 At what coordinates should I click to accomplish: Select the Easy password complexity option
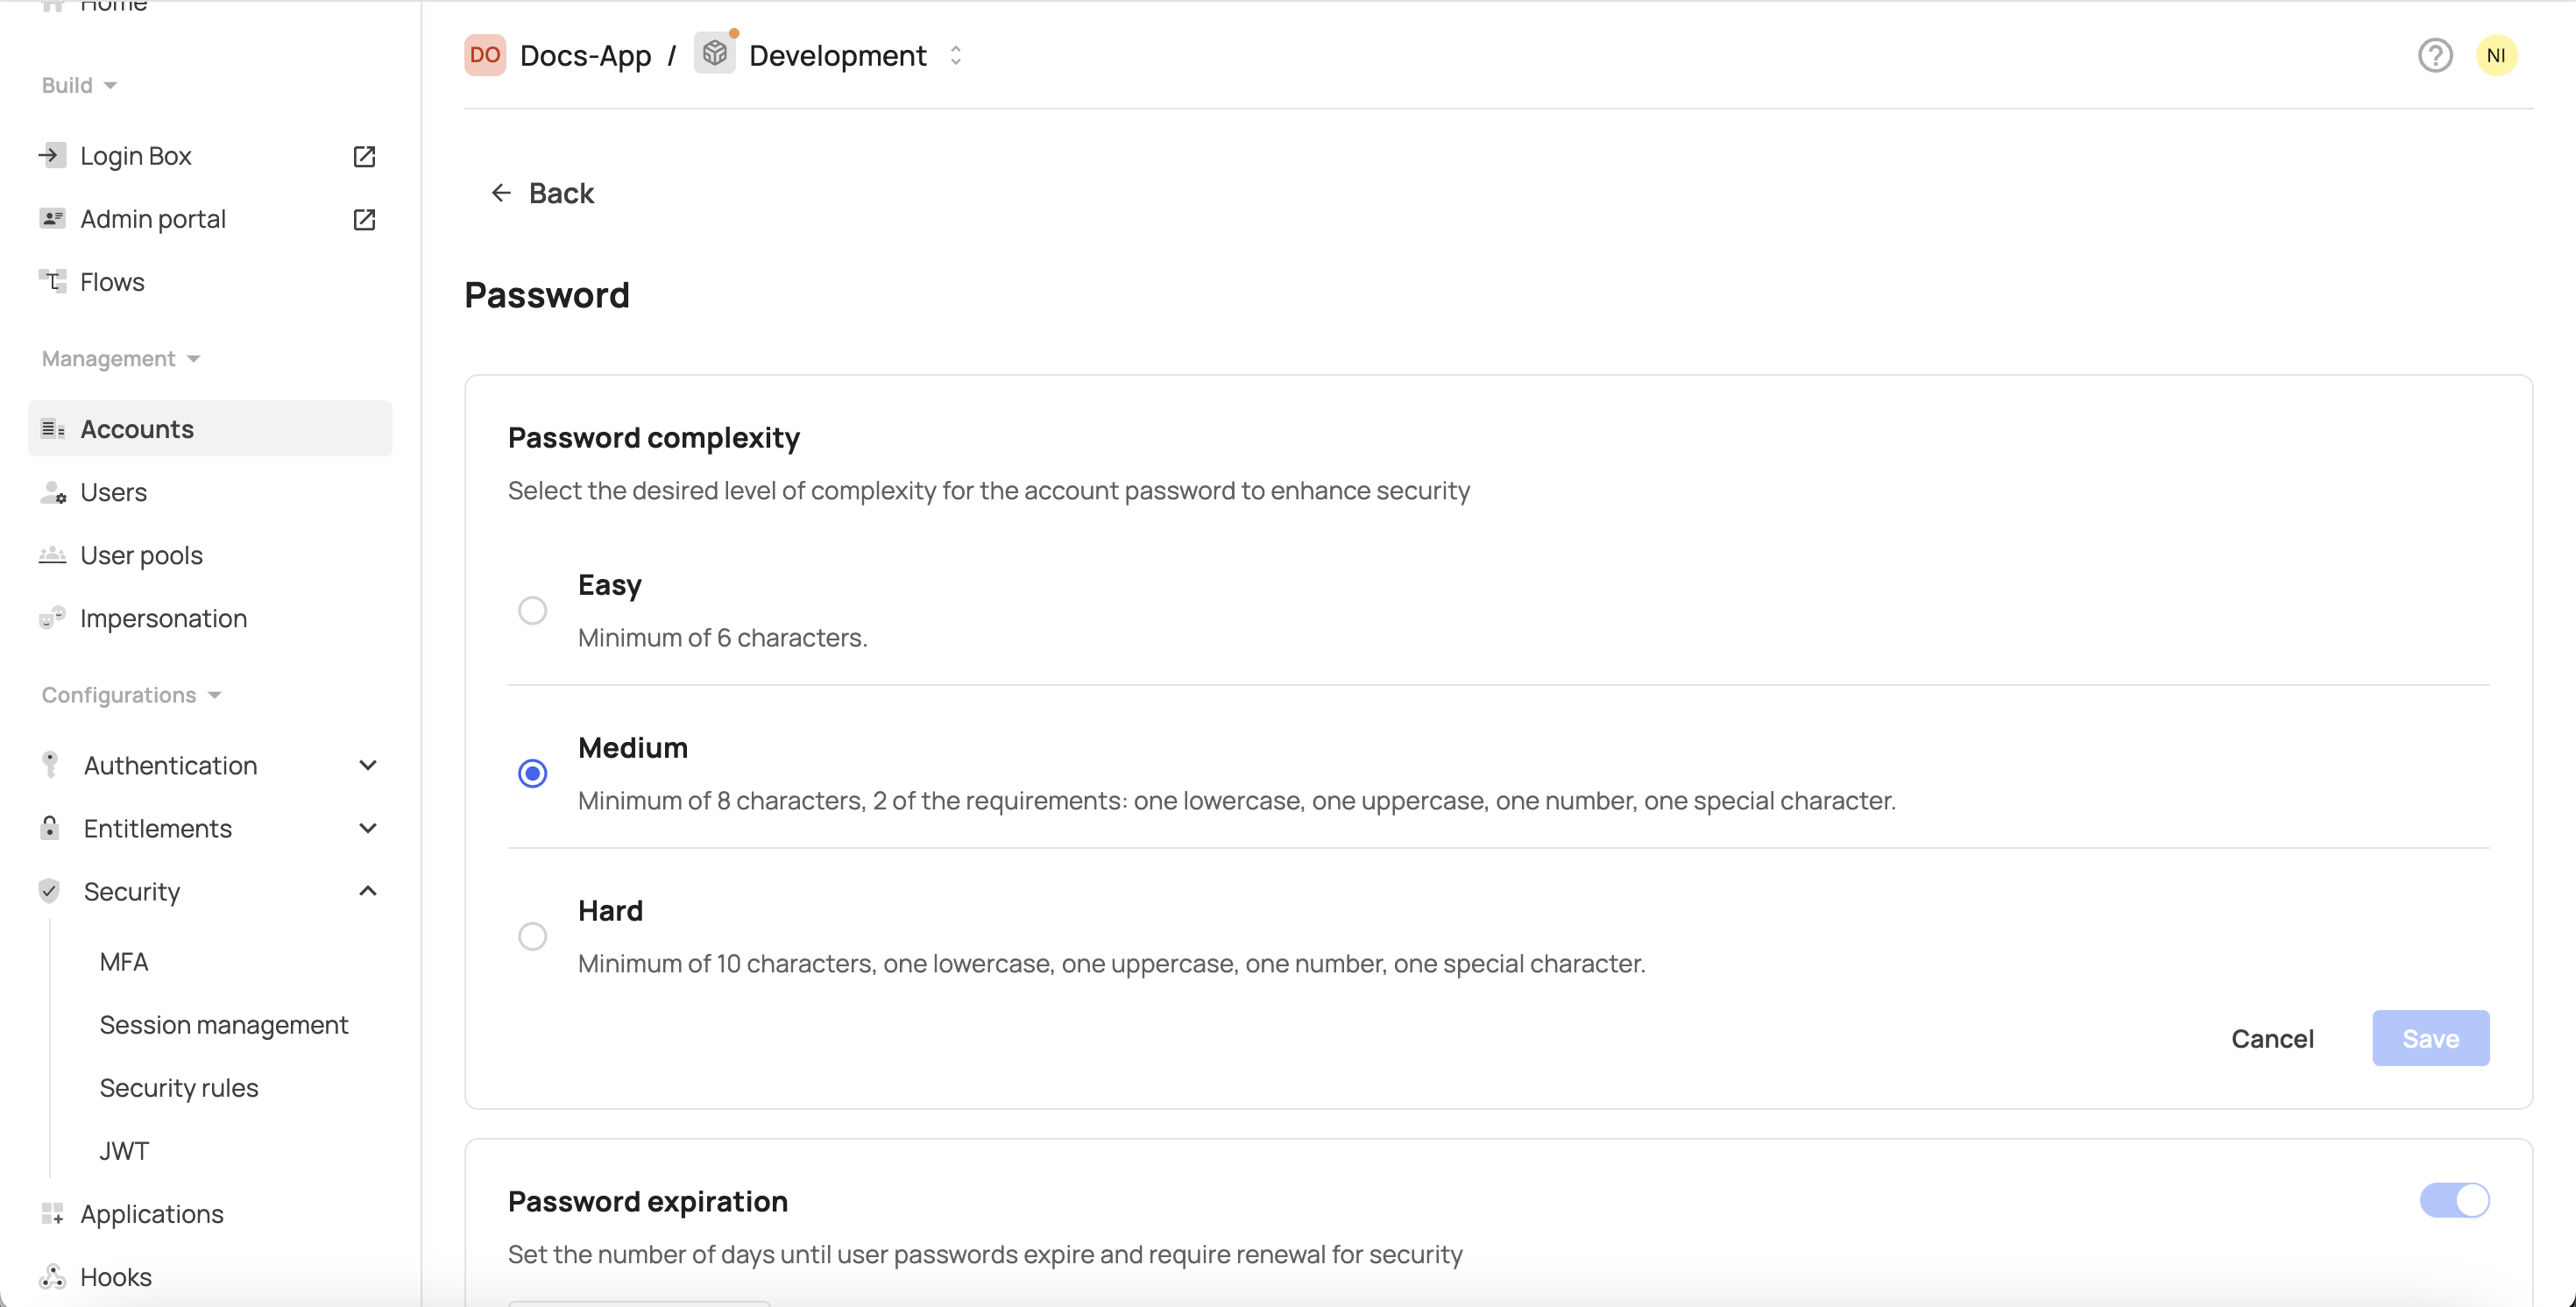pyautogui.click(x=532, y=610)
